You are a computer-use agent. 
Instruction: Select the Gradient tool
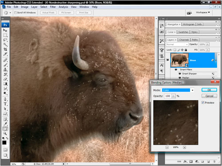point(5,84)
